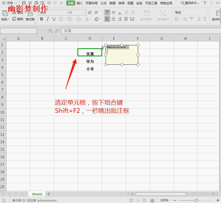221x203 pixels.
Task: Open the 文件 file menu
Action: (10, 3)
